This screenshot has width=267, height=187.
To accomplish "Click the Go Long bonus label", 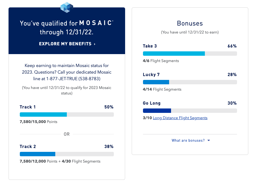I will tap(152, 103).
